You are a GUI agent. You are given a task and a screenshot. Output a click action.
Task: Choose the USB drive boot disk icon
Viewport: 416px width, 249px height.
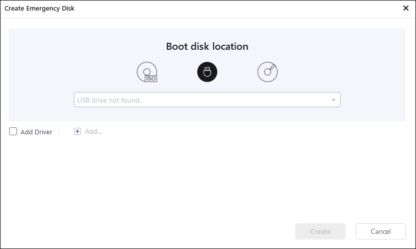pyautogui.click(x=207, y=72)
